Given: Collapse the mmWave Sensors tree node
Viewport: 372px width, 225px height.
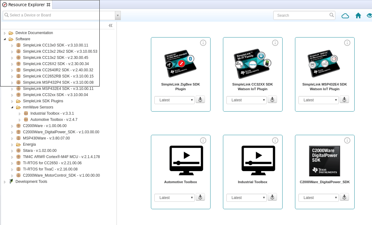Looking at the screenshot, I should pos(12,108).
